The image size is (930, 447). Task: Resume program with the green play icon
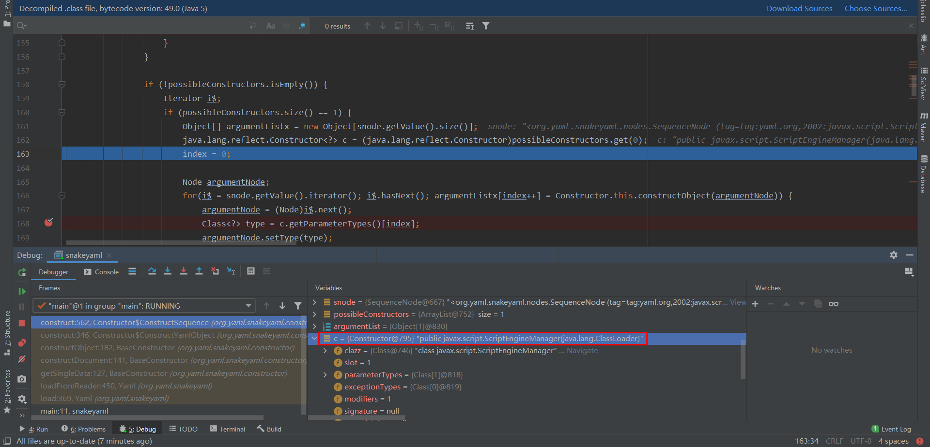point(22,291)
